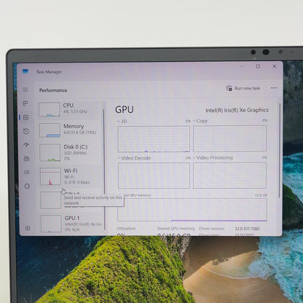
Task: Click the Performance heading
Action: [x=53, y=90]
